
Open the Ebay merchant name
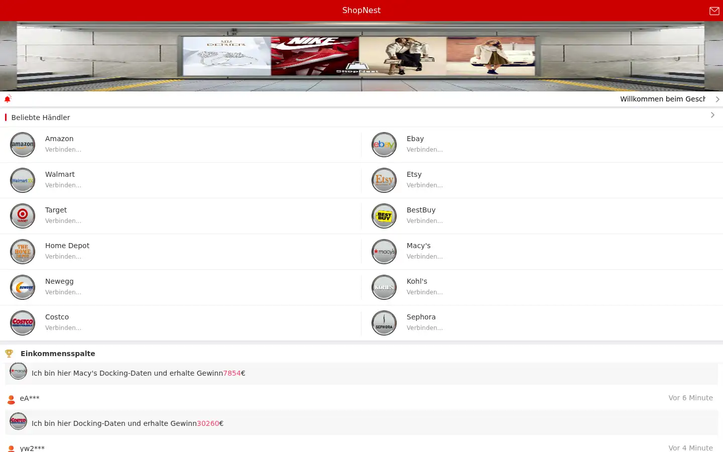point(415,139)
